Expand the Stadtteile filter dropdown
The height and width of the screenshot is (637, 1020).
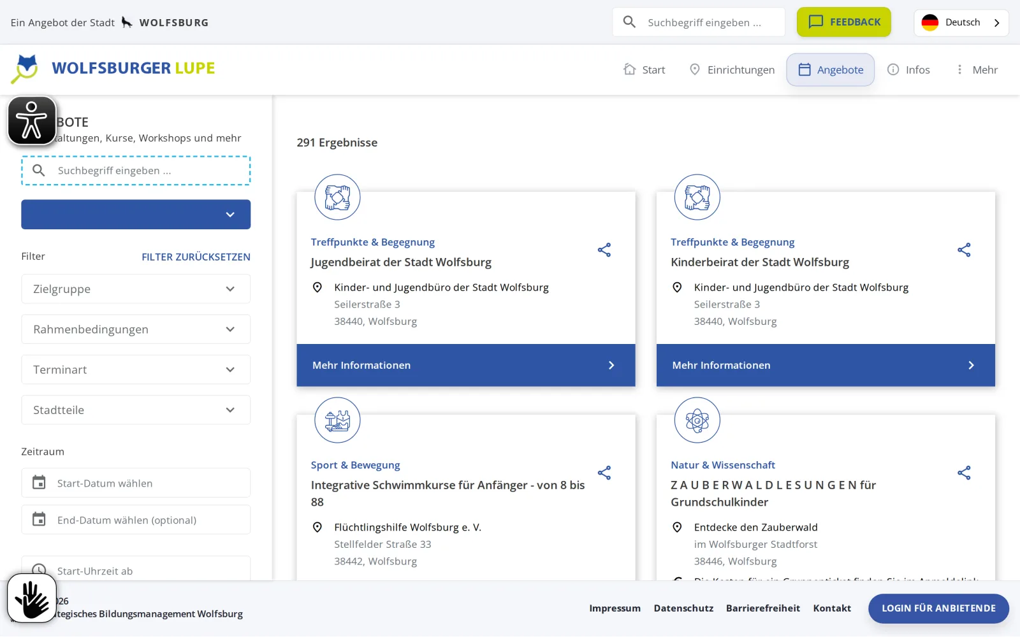click(136, 410)
